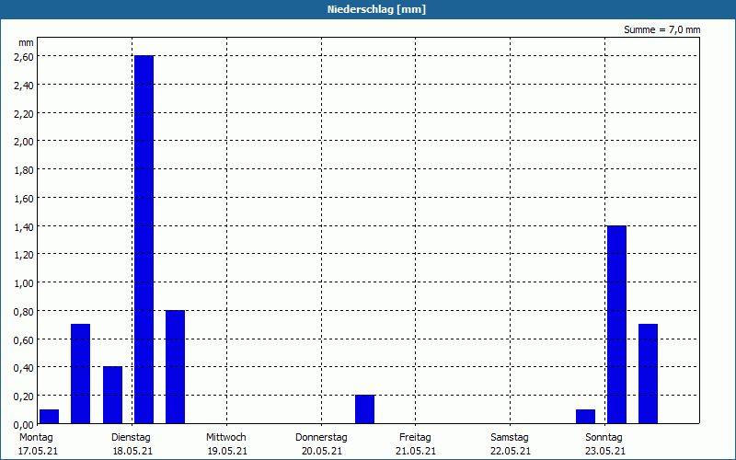Click the 'Summe = 7,0 mm' total label
The width and height of the screenshot is (736, 460).
[x=661, y=29]
